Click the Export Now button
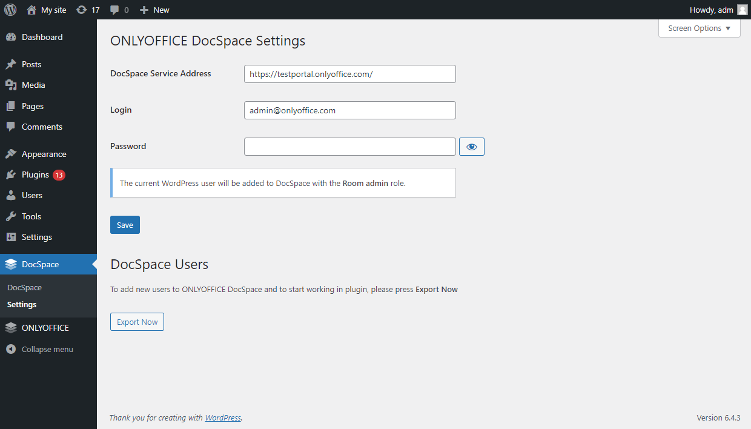 [x=137, y=322]
